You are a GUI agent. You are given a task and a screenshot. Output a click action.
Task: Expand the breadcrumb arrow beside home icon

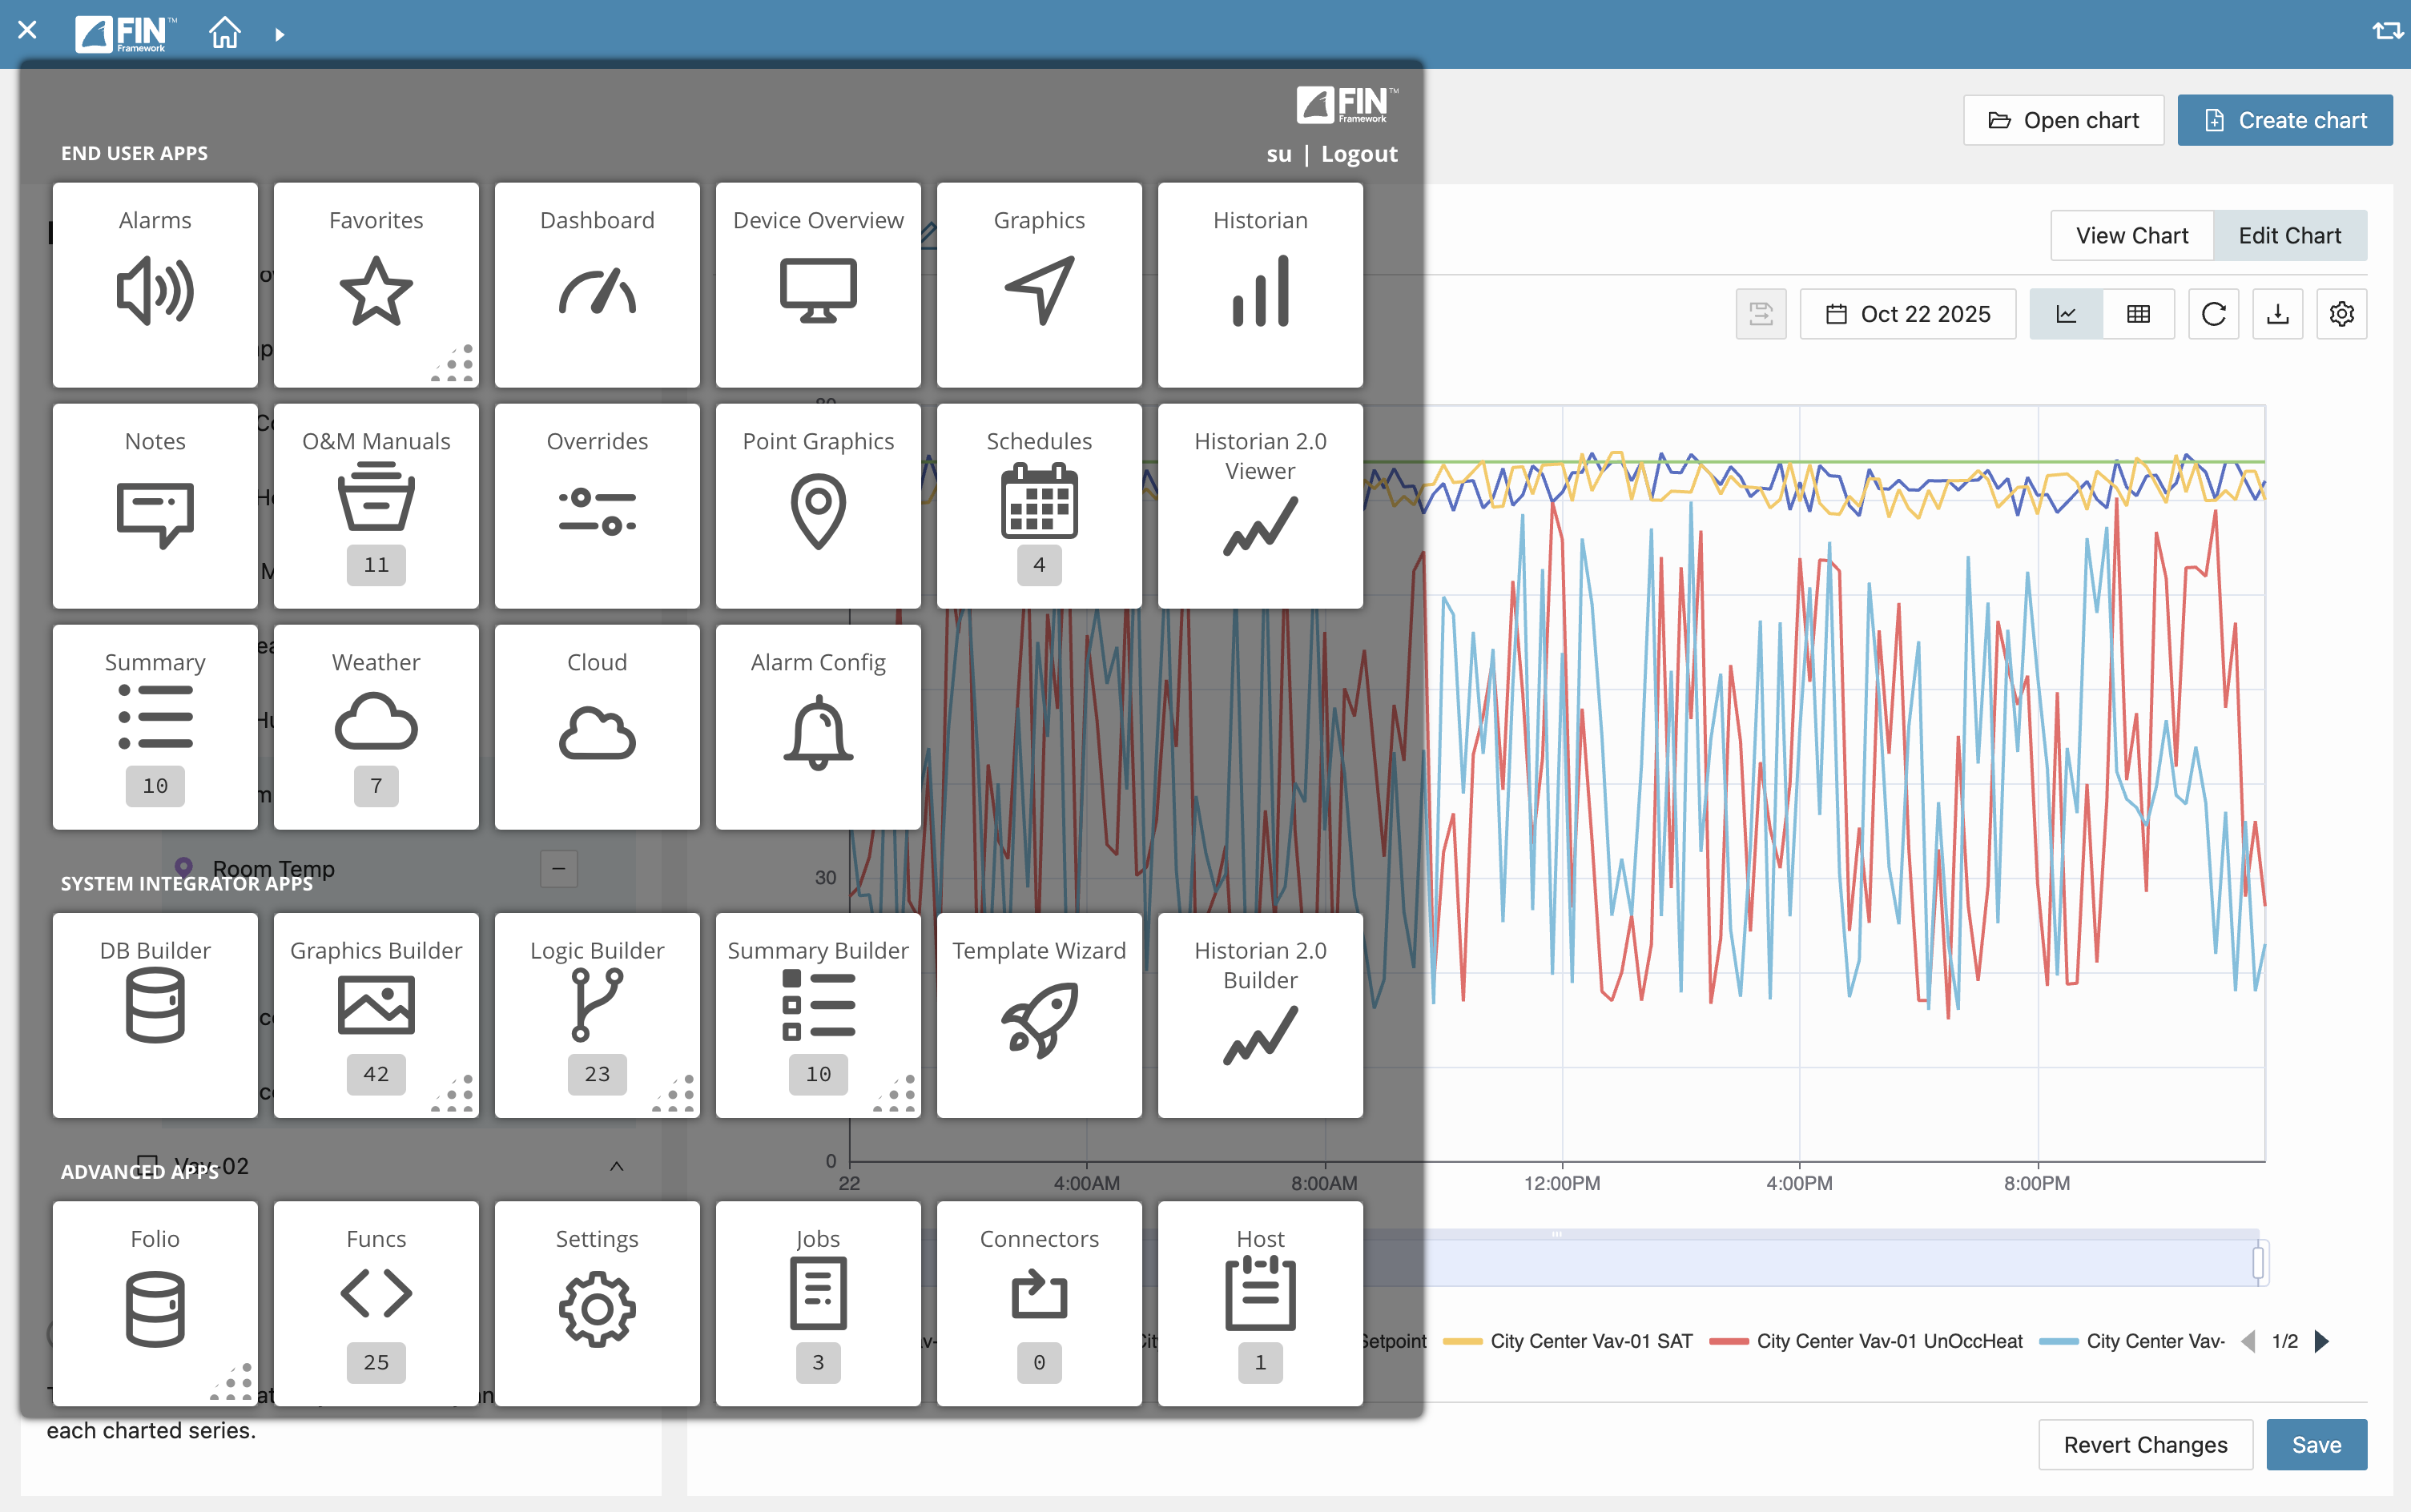coord(280,34)
